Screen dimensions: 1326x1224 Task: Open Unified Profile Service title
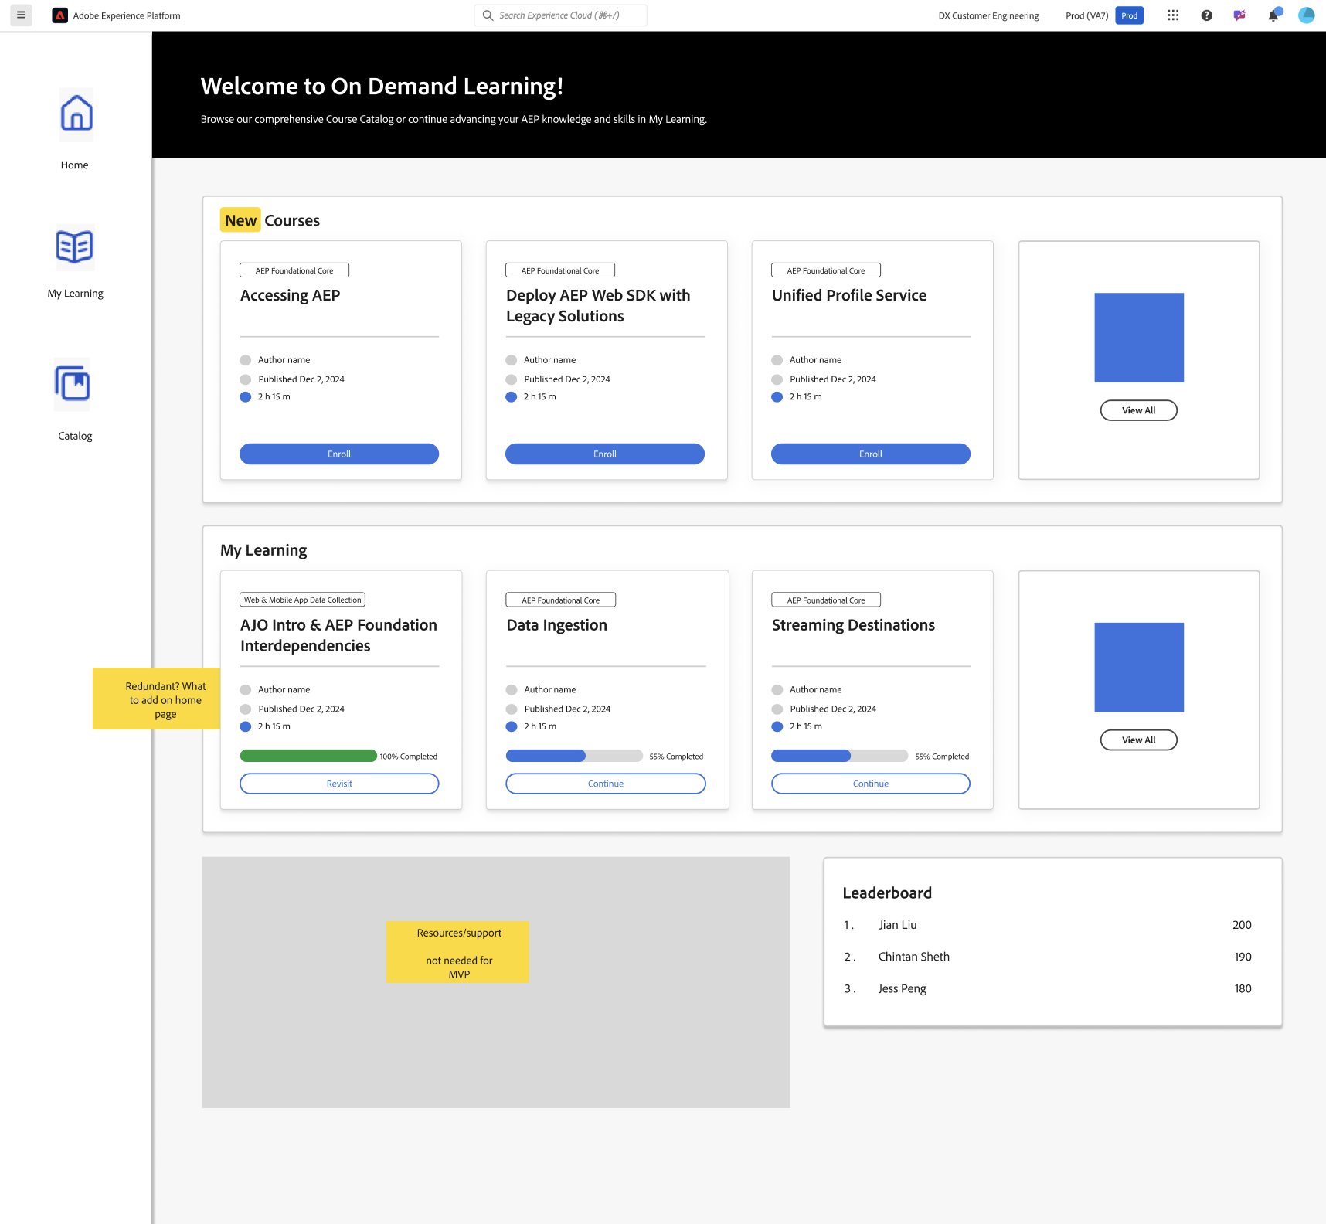coord(849,295)
